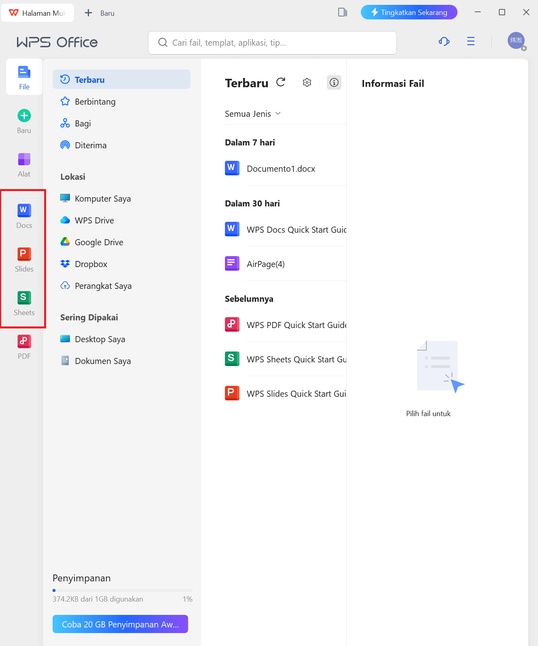Open the user profile avatar menu
Screen dimensions: 538x646
coord(516,41)
